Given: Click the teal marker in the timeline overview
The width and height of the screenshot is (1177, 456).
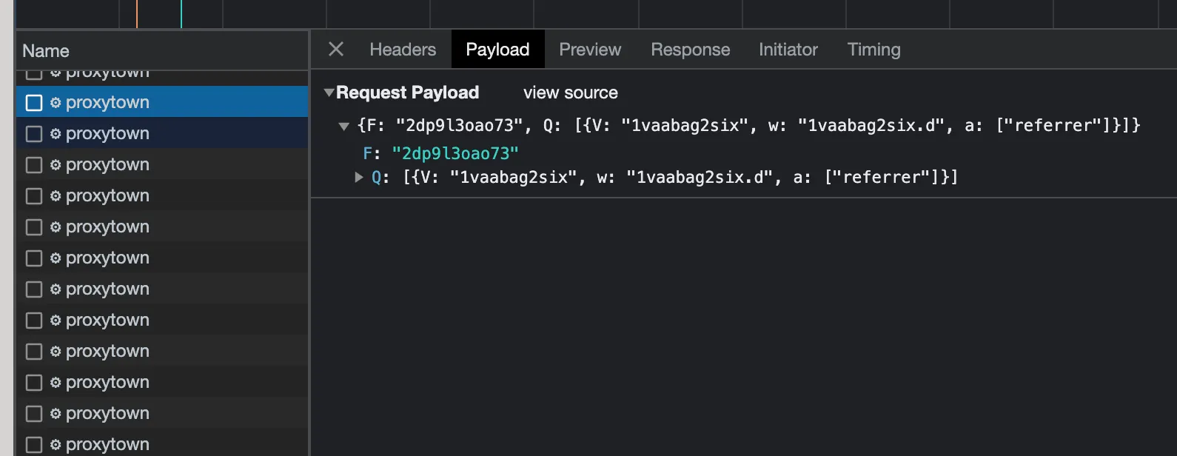Looking at the screenshot, I should [181, 14].
